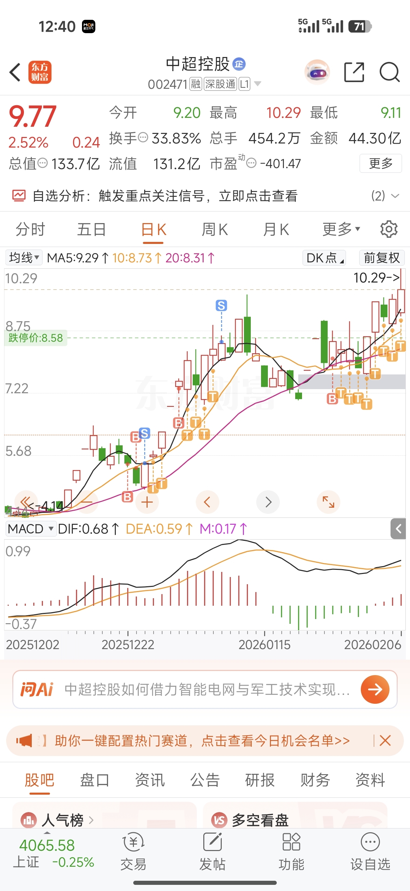The width and height of the screenshot is (410, 891).
Task: Open the DK点 dropdown
Action: 324,258
